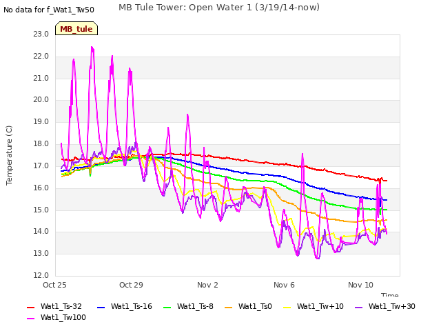Screen dimensions: 441x331
Task: Click the Temperature (C) axis label
Action: tap(9, 155)
